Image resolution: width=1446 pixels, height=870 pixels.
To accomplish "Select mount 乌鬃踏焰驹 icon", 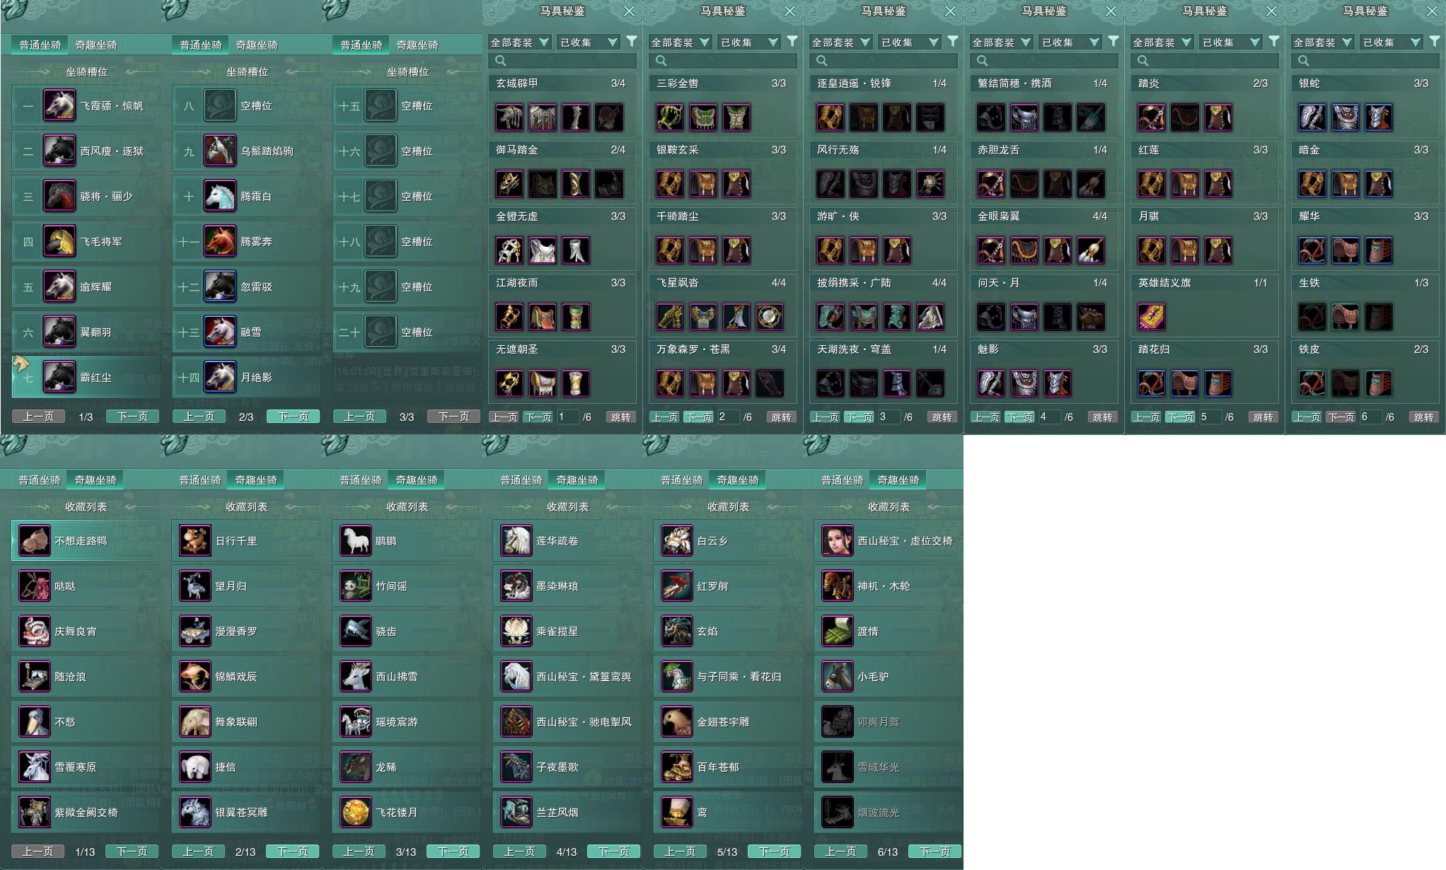I will [220, 151].
